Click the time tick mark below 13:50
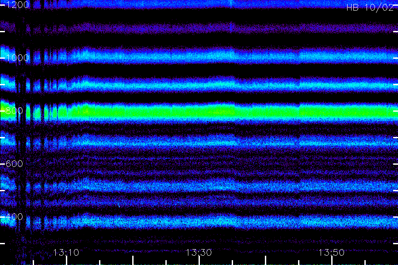 point(332,261)
